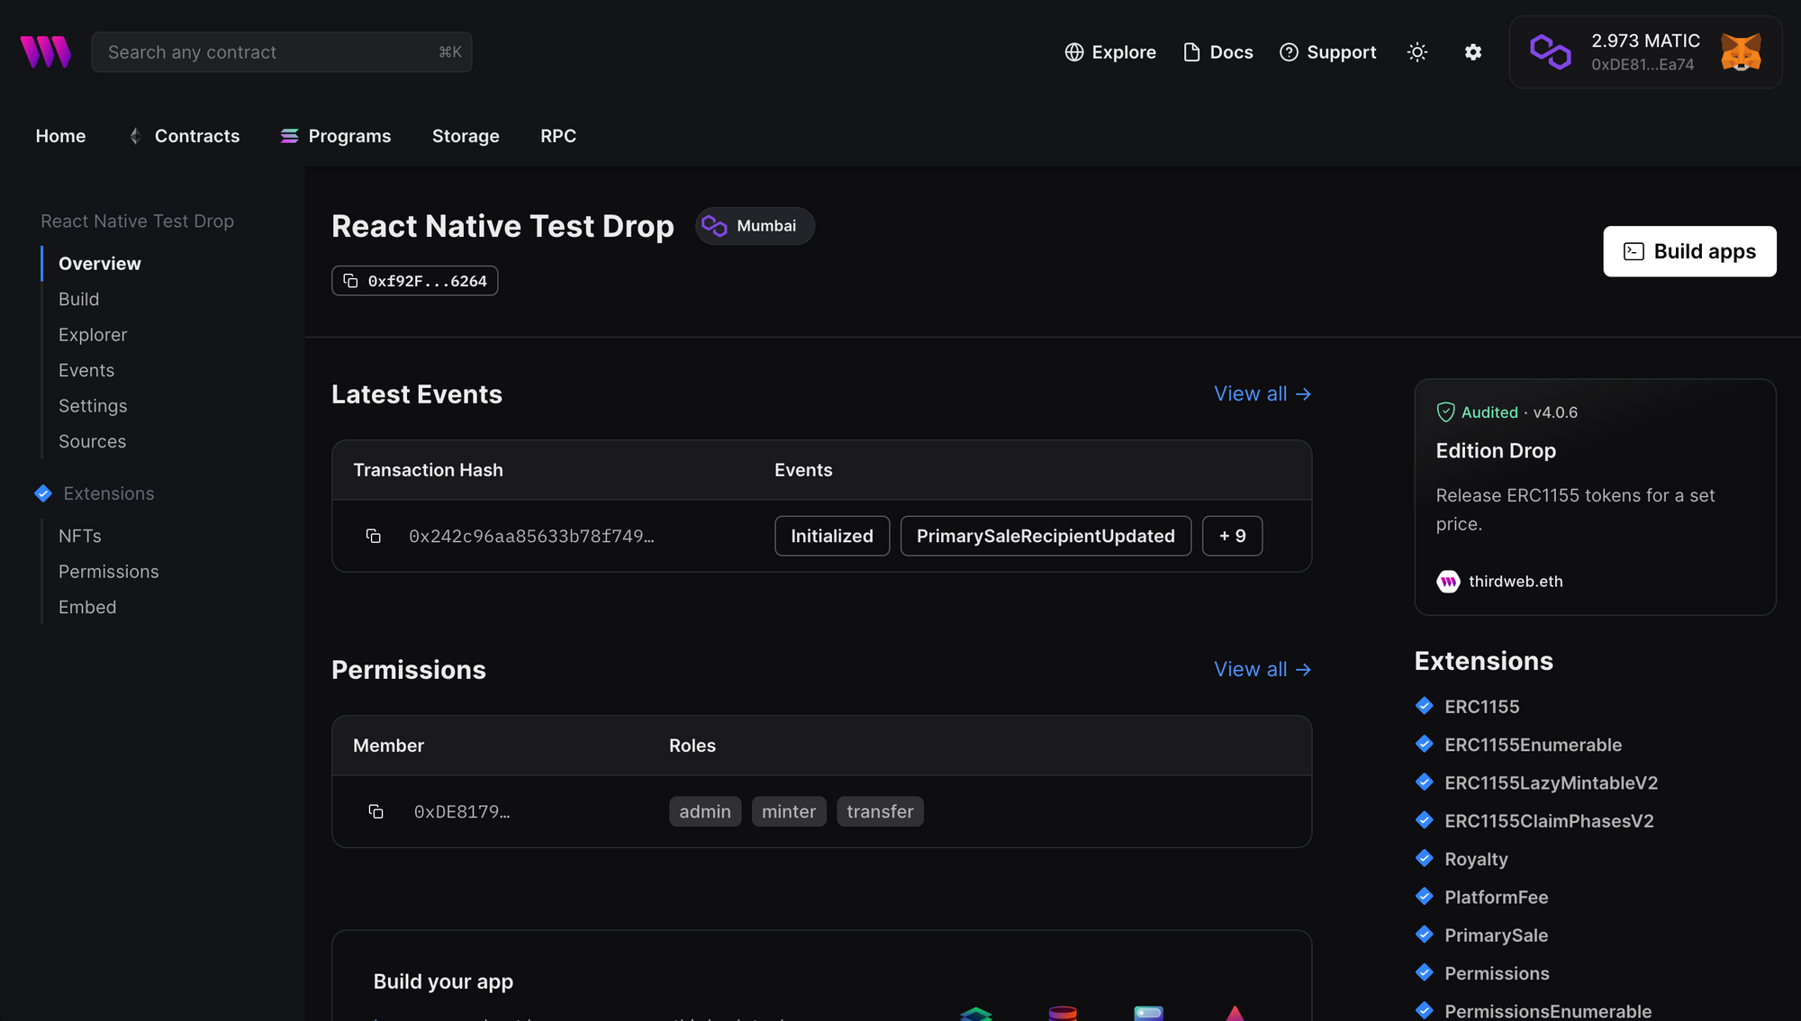This screenshot has height=1021, width=1801.
Task: Click the Build apps button
Action: (1689, 251)
